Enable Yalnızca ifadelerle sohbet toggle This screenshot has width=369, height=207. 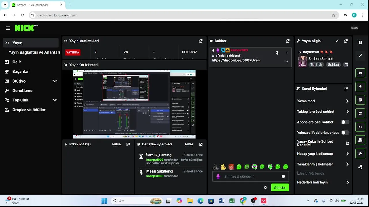pos(345,133)
